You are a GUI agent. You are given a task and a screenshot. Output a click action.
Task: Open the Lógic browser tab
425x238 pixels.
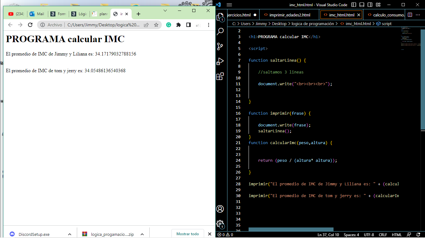point(79,14)
